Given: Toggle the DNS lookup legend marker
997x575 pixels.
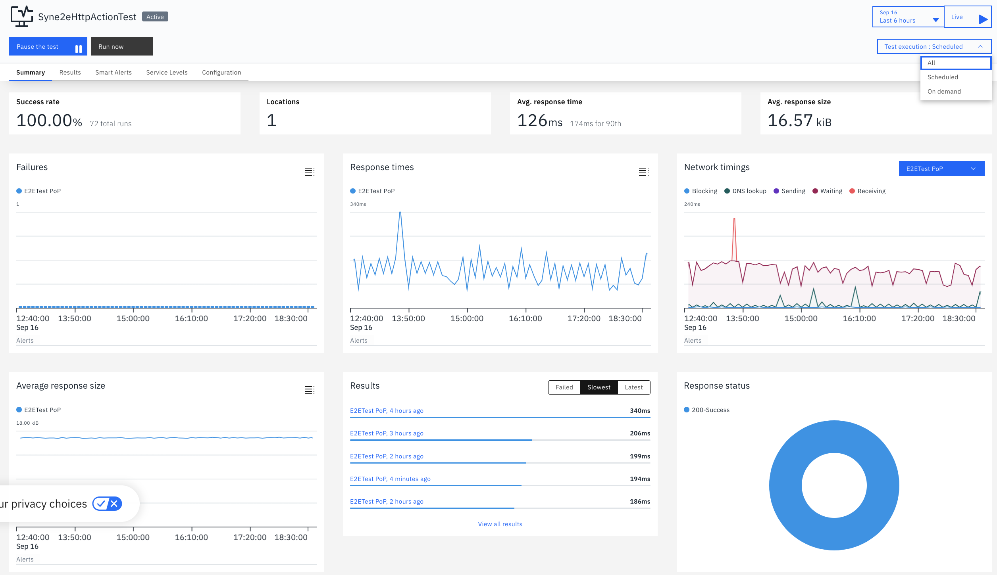Looking at the screenshot, I should coord(727,191).
